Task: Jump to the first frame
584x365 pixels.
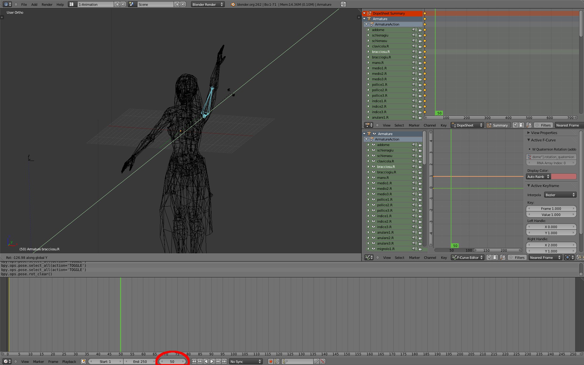Action: pos(194,361)
